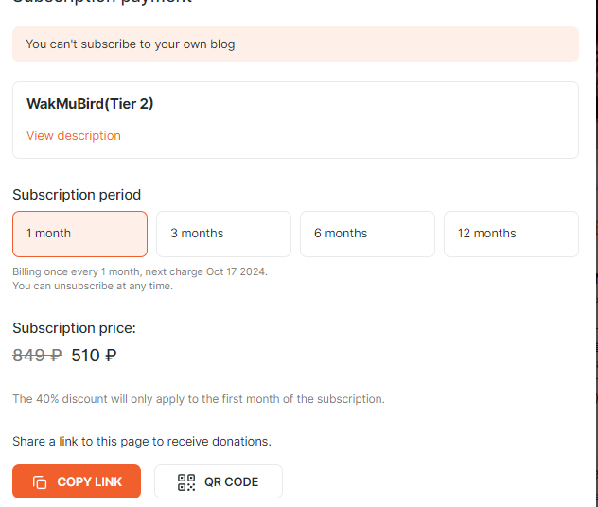Click the can't subscribe to own blog banner
This screenshot has height=507, width=598.
[295, 44]
